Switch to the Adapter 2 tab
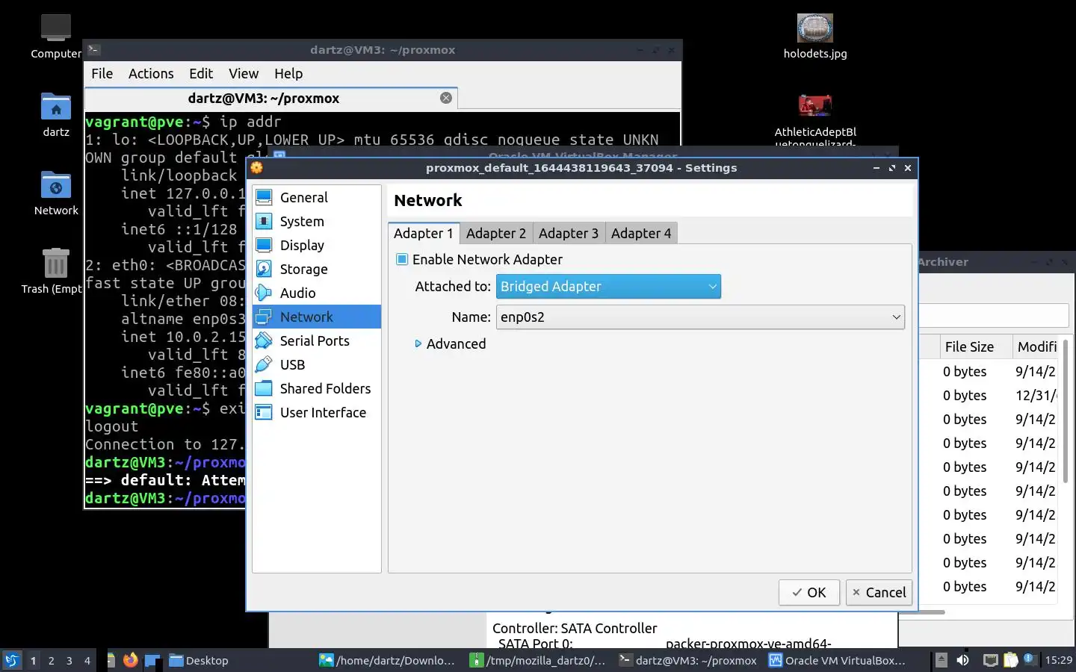The image size is (1076, 672). coord(496,233)
